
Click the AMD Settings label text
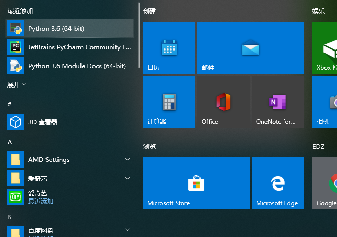[x=49, y=159]
